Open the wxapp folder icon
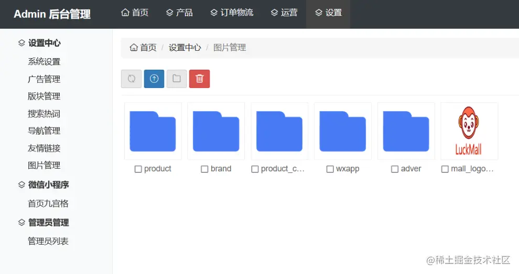Image resolution: width=519 pixels, height=274 pixels. tap(342, 131)
